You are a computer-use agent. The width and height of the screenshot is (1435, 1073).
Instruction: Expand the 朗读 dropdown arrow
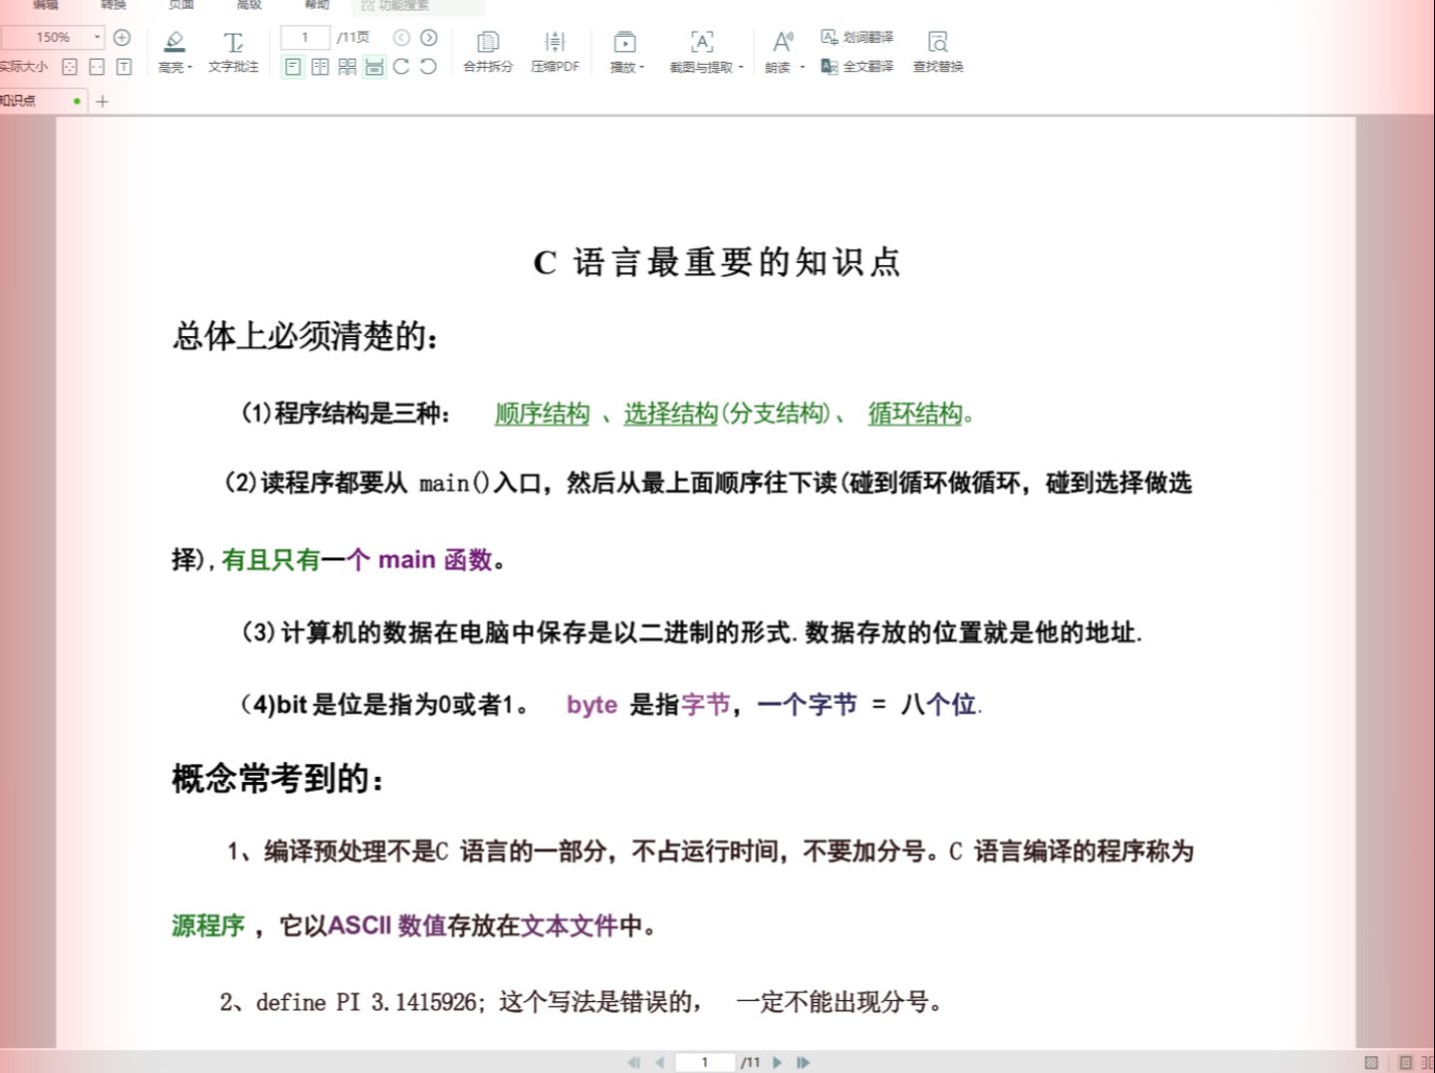click(x=802, y=68)
